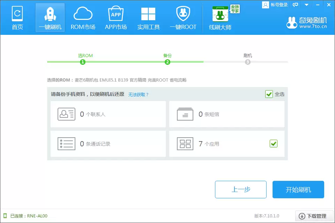Go back using 上一步 button

tap(240, 189)
